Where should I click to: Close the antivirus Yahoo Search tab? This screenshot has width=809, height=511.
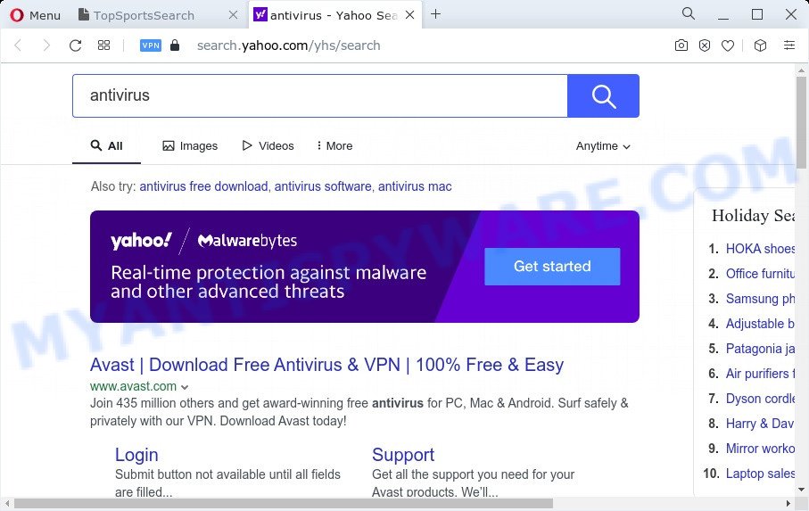(409, 15)
